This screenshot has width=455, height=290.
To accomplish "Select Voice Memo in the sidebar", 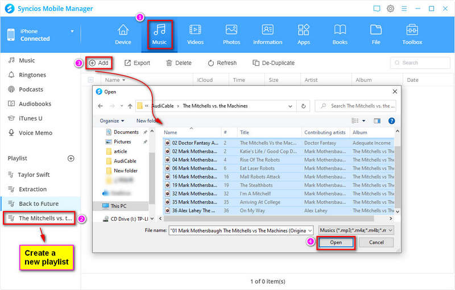I will (35, 133).
